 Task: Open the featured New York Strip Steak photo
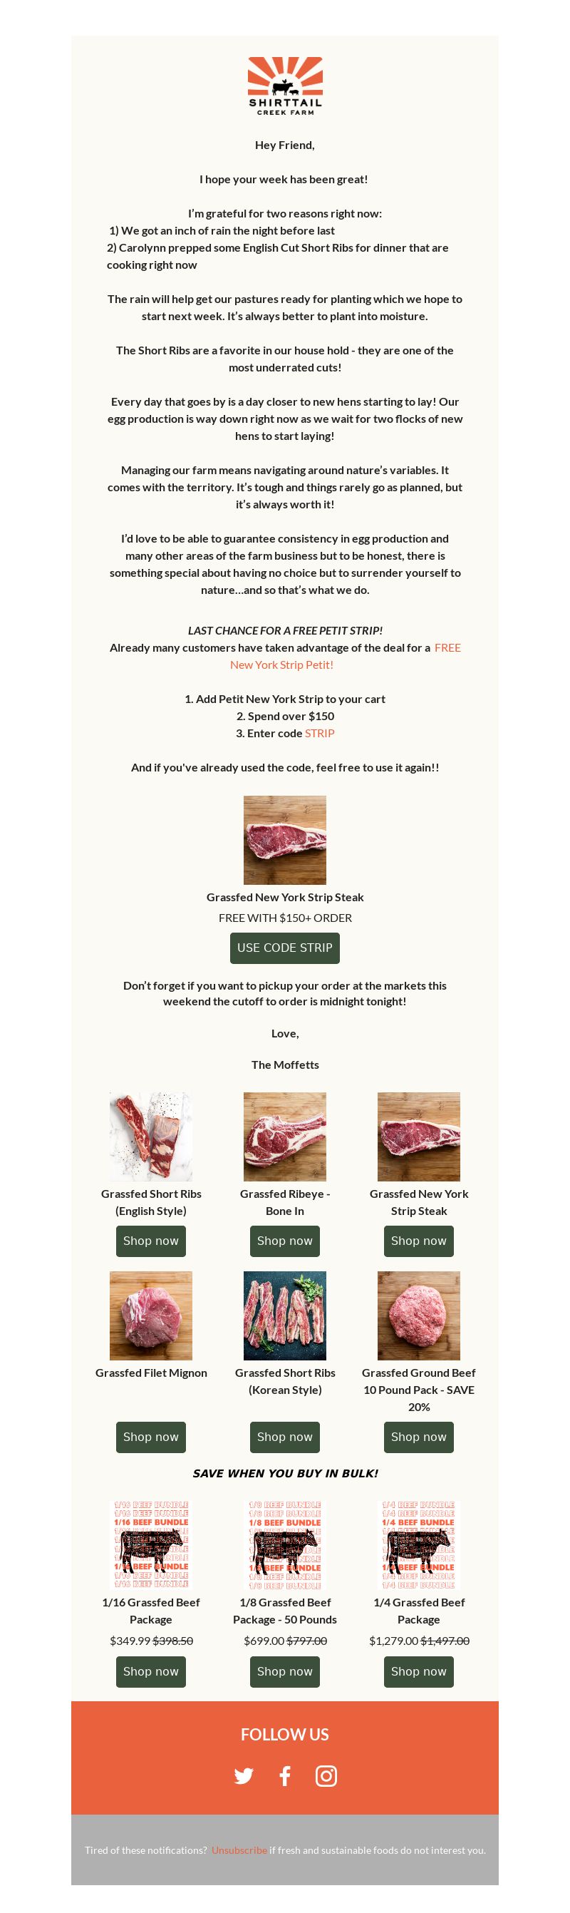tap(285, 840)
